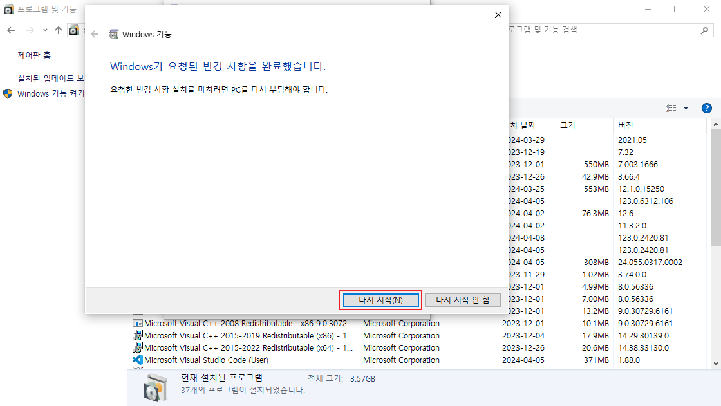Click the search magnifier icon
The image size is (721, 406).
point(704,30)
